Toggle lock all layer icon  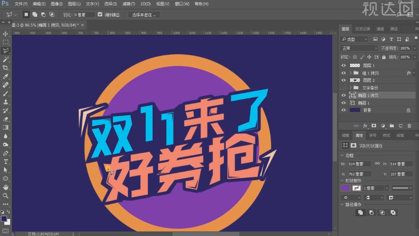click(384, 57)
